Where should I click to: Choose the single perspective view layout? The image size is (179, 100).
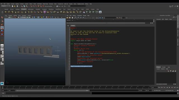point(2,46)
